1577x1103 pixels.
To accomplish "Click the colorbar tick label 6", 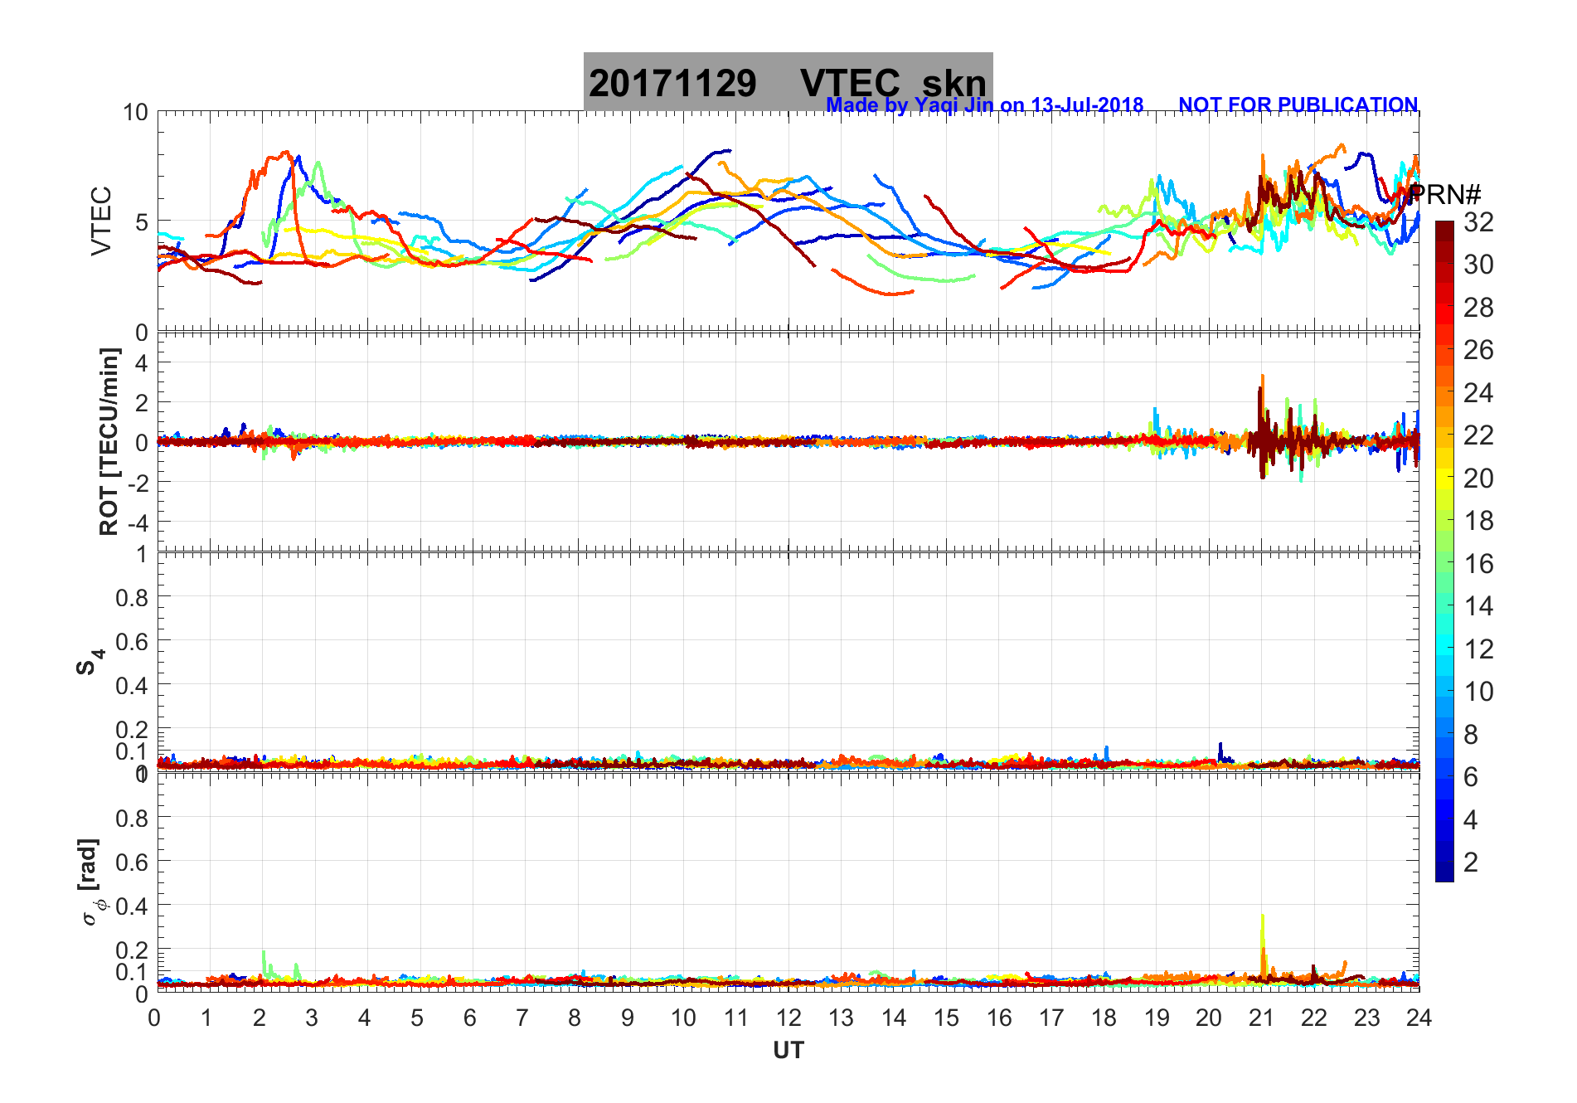I will 1471,777.
